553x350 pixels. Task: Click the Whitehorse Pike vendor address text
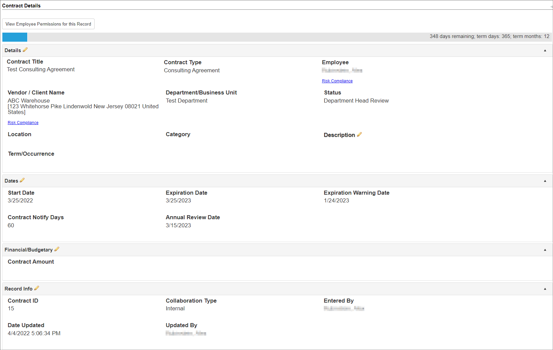pos(83,109)
